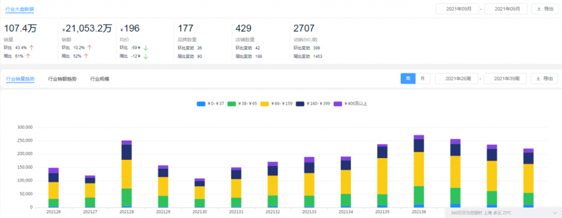This screenshot has width=562, height=218.
Task: Switch to 行业销额趋势 tab
Action: click(63, 79)
